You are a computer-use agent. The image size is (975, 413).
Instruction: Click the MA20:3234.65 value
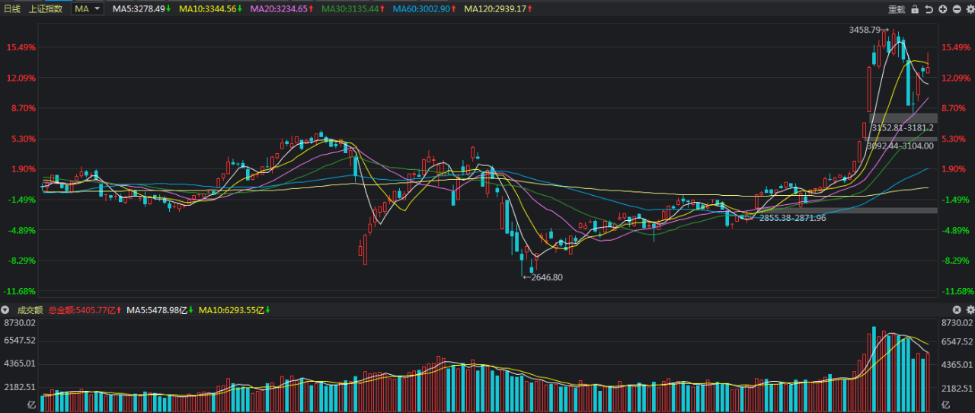click(281, 8)
